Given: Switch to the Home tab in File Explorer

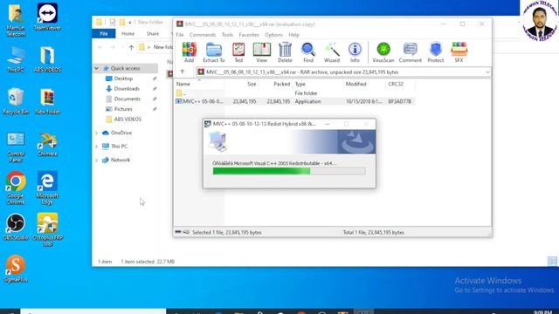Looking at the screenshot, I should (x=128, y=34).
